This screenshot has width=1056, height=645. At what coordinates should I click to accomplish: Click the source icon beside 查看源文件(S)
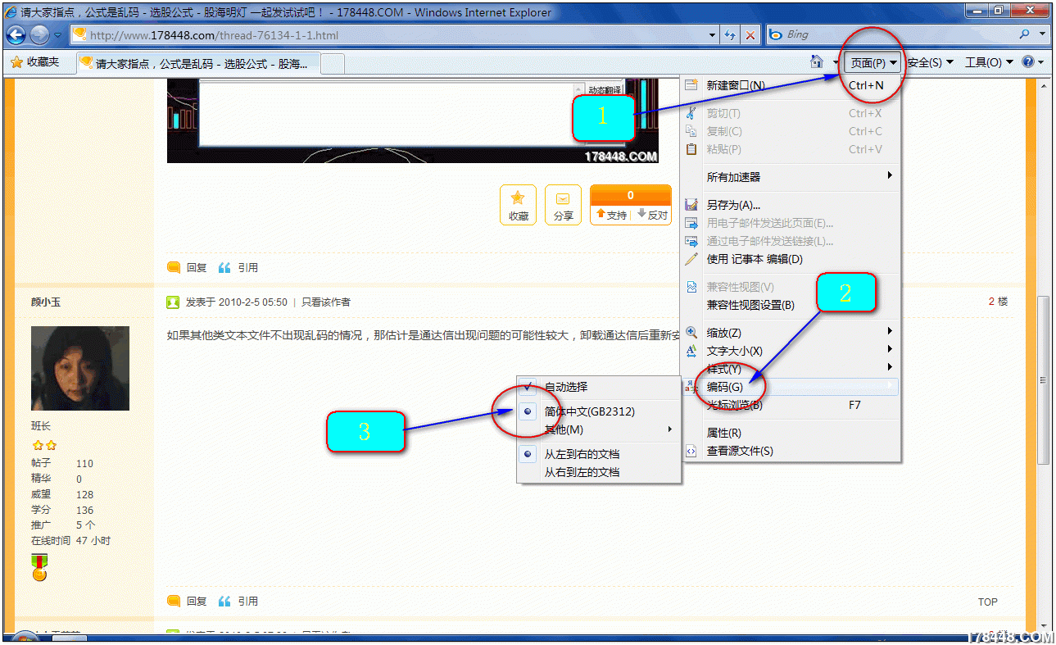pos(691,451)
